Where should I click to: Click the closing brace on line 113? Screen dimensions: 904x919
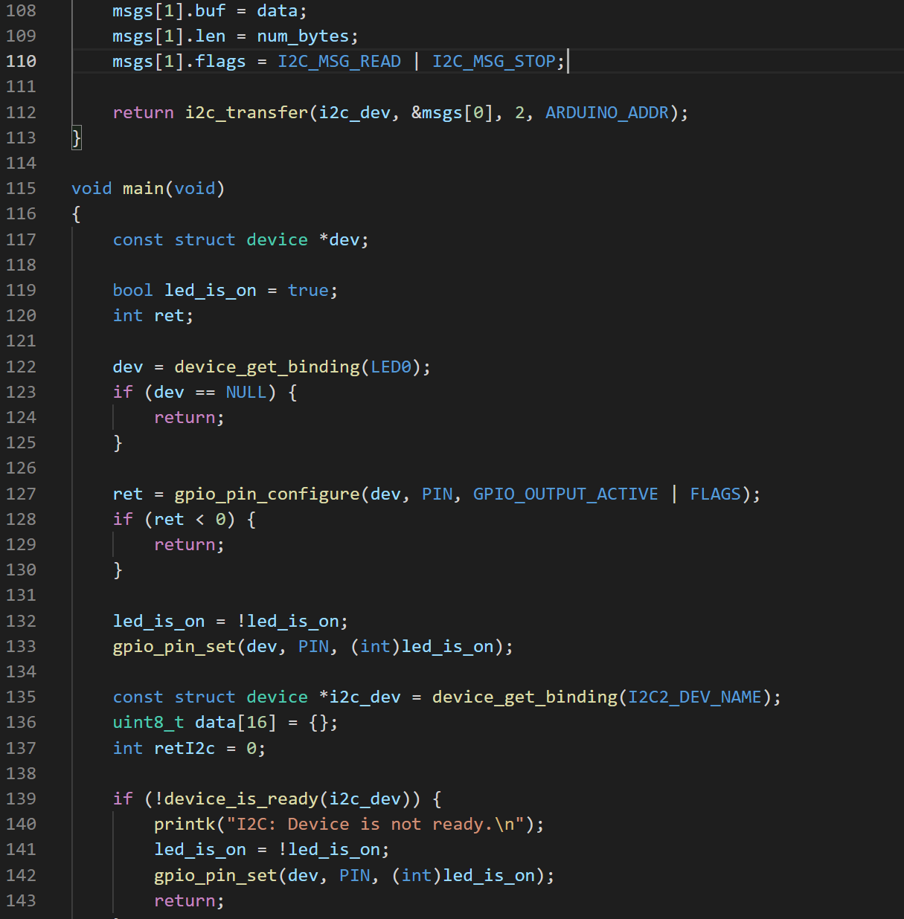(77, 138)
